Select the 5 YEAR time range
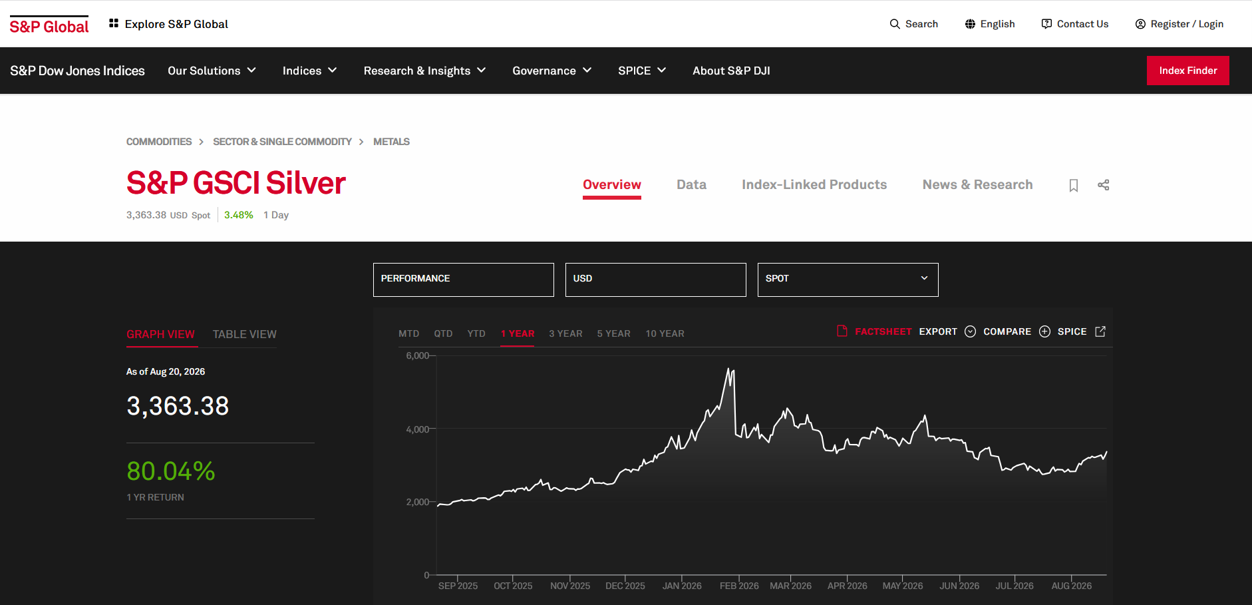1252x605 pixels. coord(614,334)
